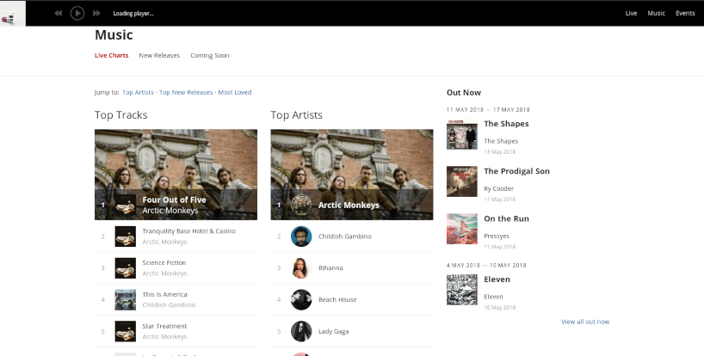This screenshot has width=704, height=356.
Task: Click the Science Fiction cover art
Action: pyautogui.click(x=126, y=268)
